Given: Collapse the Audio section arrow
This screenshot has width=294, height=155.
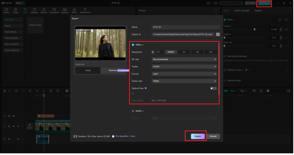Looking at the screenshot, I should (143, 111).
